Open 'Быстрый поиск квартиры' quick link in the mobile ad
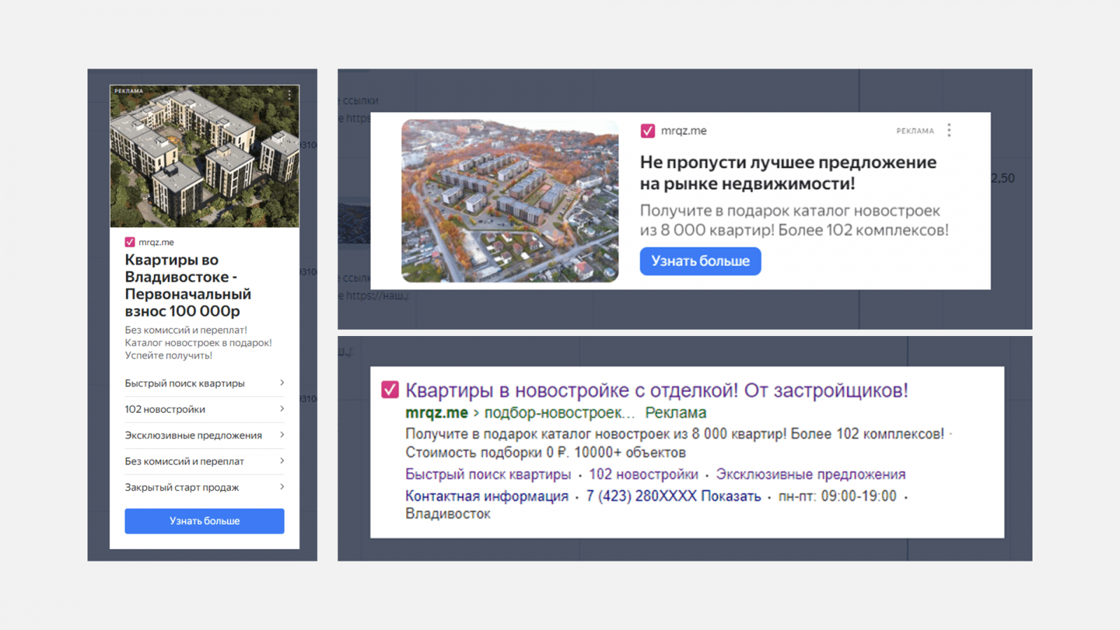Screen dimensions: 1120x630 185,384
